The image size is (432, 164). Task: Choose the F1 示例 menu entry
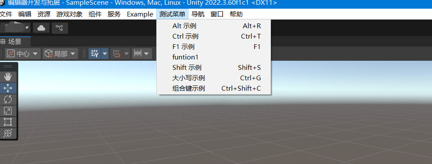[214, 47]
